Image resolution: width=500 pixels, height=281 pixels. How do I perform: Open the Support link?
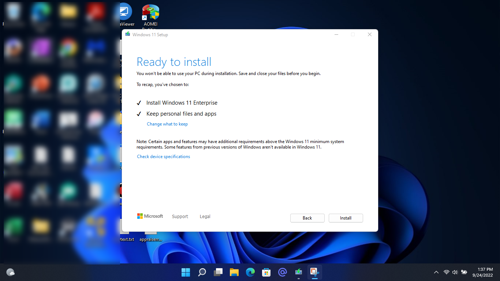pos(180,217)
